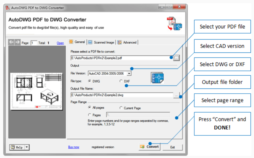Go to next page with right arrow
The image size is (254, 158).
pyautogui.click(x=17, y=42)
